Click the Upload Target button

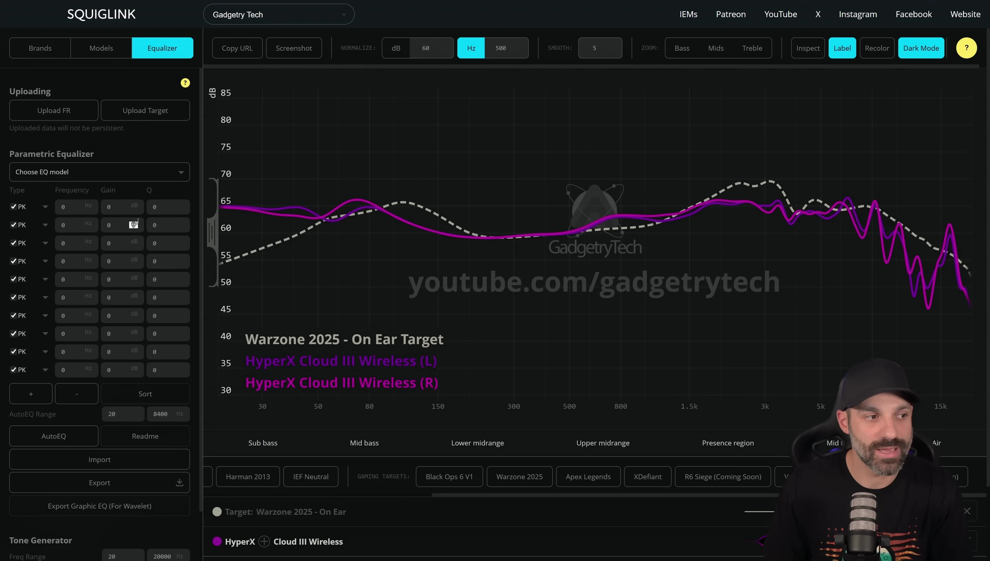pos(145,110)
